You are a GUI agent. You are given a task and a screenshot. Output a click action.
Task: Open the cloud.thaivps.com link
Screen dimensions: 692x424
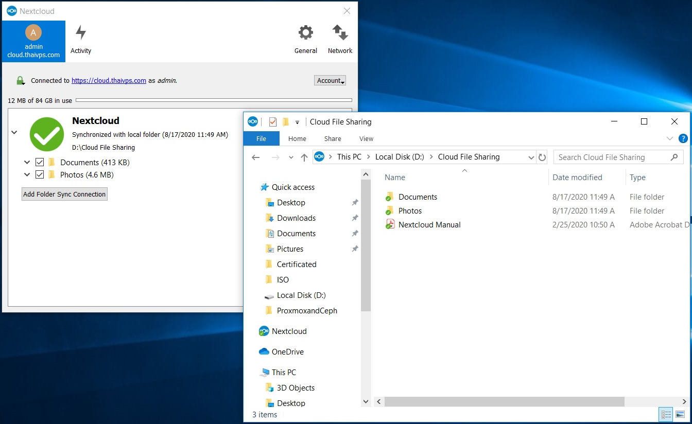click(x=109, y=81)
